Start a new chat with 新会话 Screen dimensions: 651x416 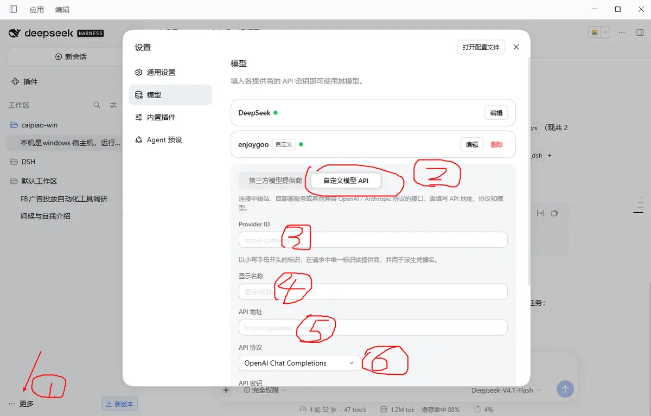click(71, 56)
